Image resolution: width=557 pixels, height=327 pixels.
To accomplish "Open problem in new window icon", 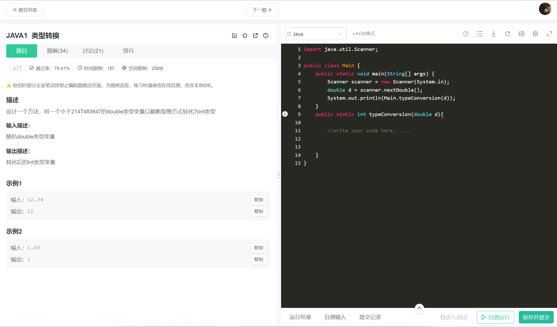I will pos(255,36).
